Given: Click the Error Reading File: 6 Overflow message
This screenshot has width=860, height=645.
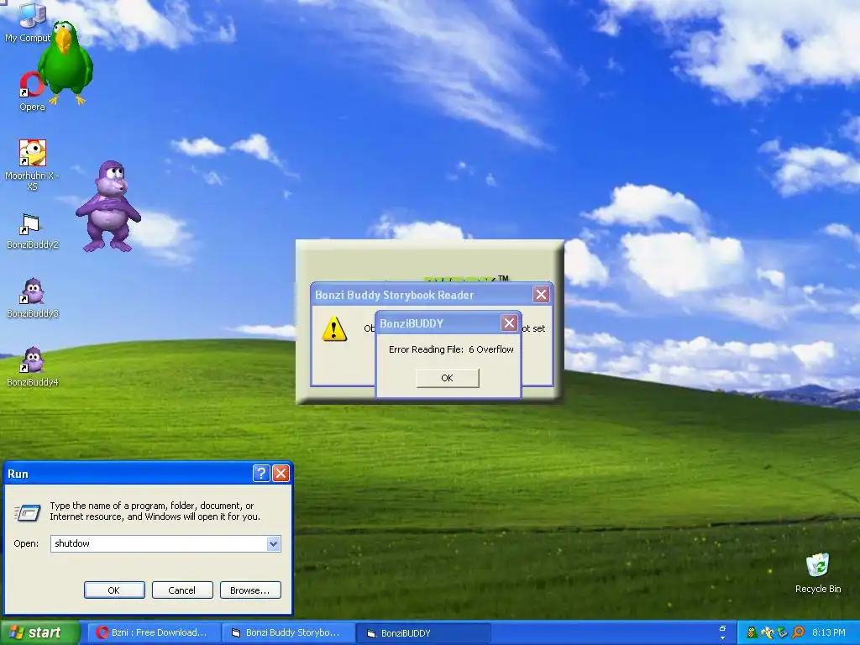Looking at the screenshot, I should coord(451,349).
